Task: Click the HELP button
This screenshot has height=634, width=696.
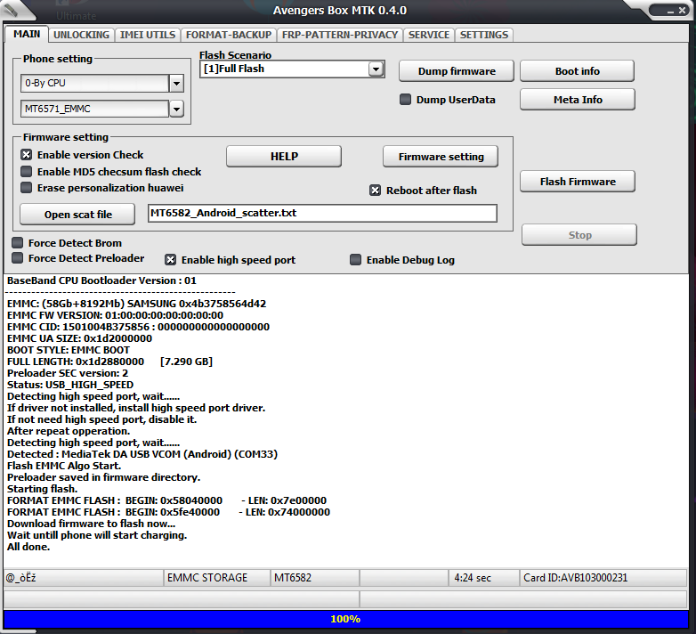Action: coord(284,157)
